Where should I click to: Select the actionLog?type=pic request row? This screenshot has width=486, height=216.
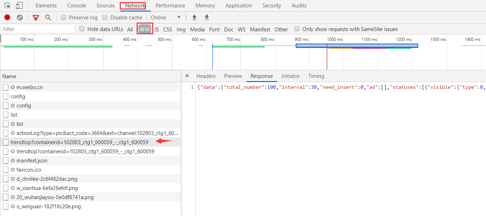[90, 133]
